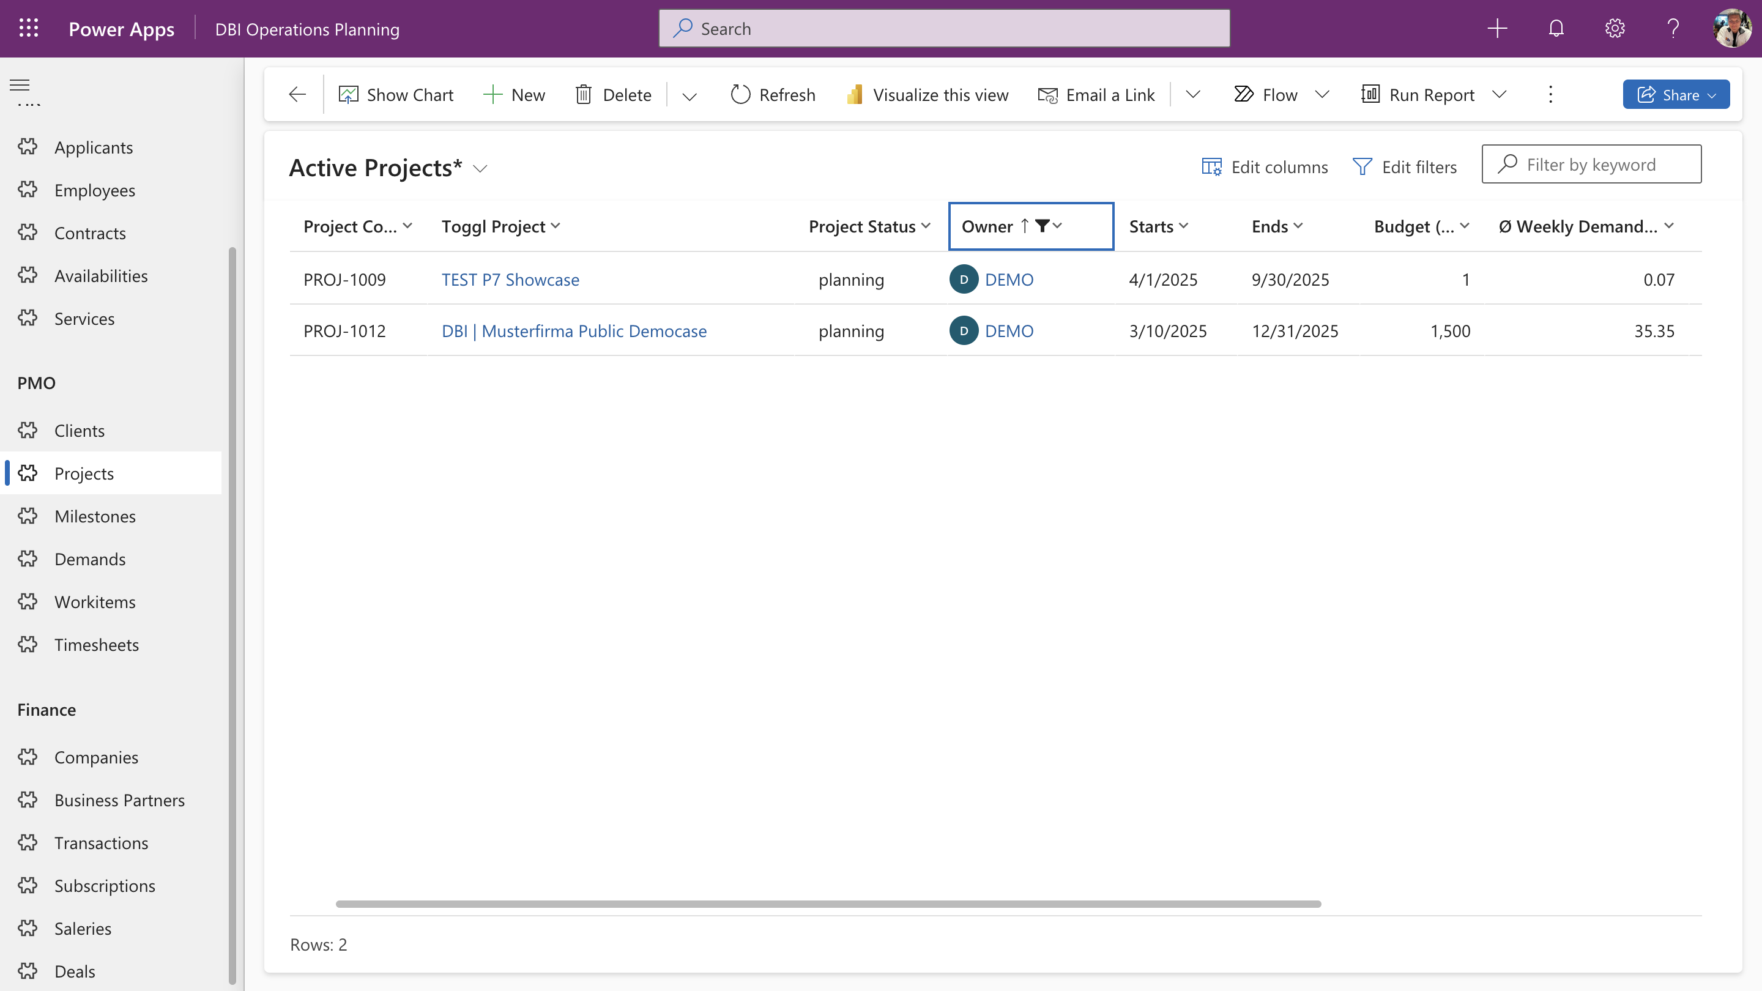Click the Companies puzzle icon
This screenshot has width=1762, height=991.
28,757
